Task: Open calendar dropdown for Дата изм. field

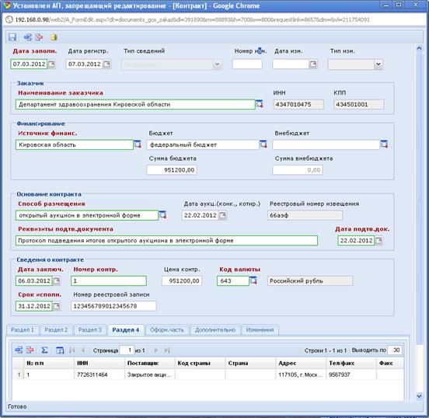Action: point(313,64)
